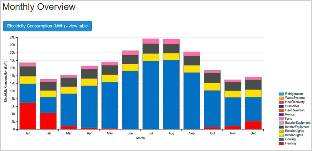Click the blue Cooling segment for Apr
The image size is (312, 151).
[x=89, y=107]
